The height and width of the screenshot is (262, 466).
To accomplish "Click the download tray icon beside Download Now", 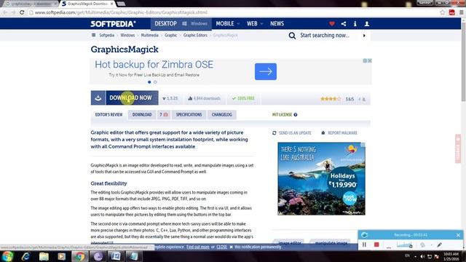I will coord(98,98).
